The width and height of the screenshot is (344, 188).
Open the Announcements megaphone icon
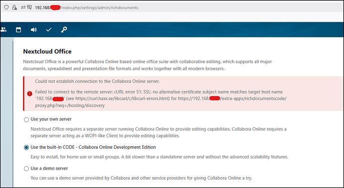[x=33, y=29]
